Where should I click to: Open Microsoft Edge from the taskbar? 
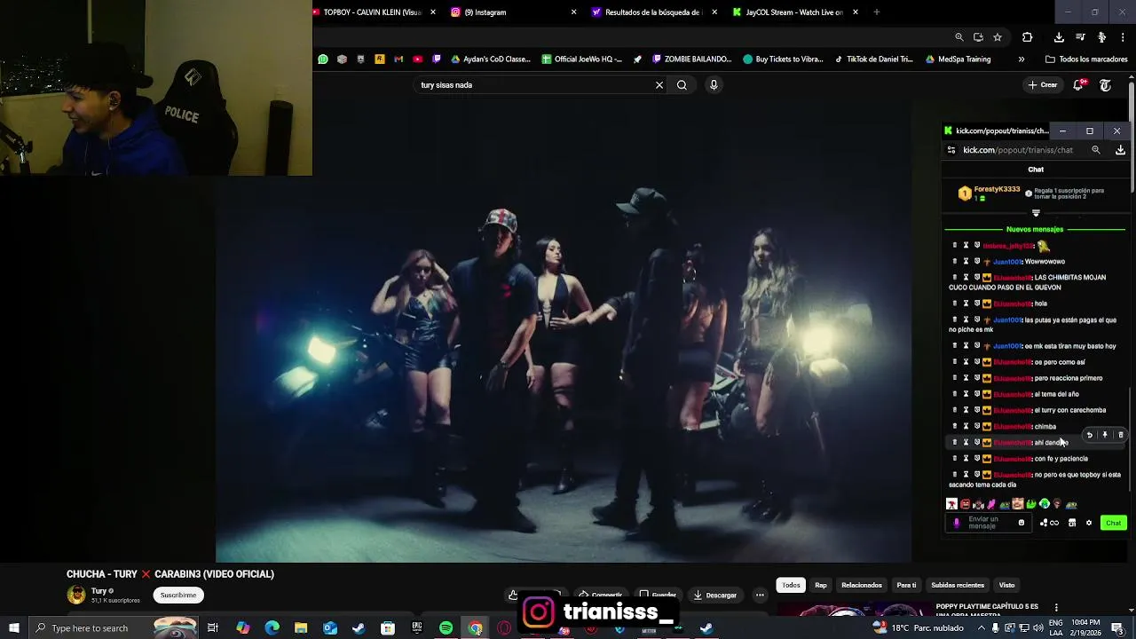coord(272,628)
